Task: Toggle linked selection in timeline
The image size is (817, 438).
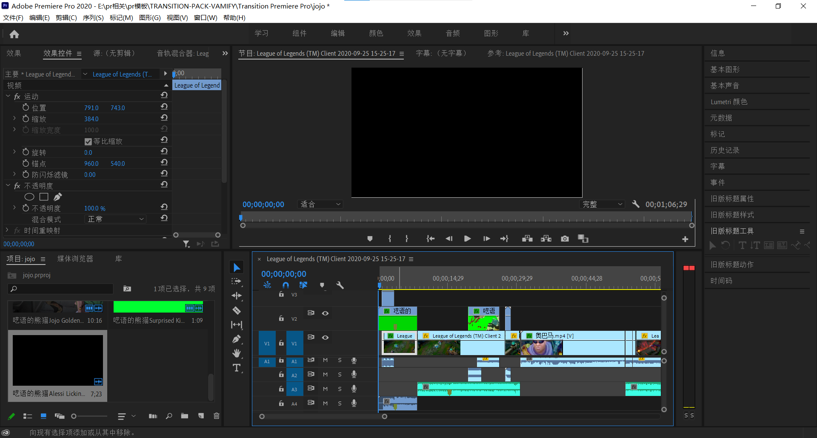Action: click(x=303, y=285)
